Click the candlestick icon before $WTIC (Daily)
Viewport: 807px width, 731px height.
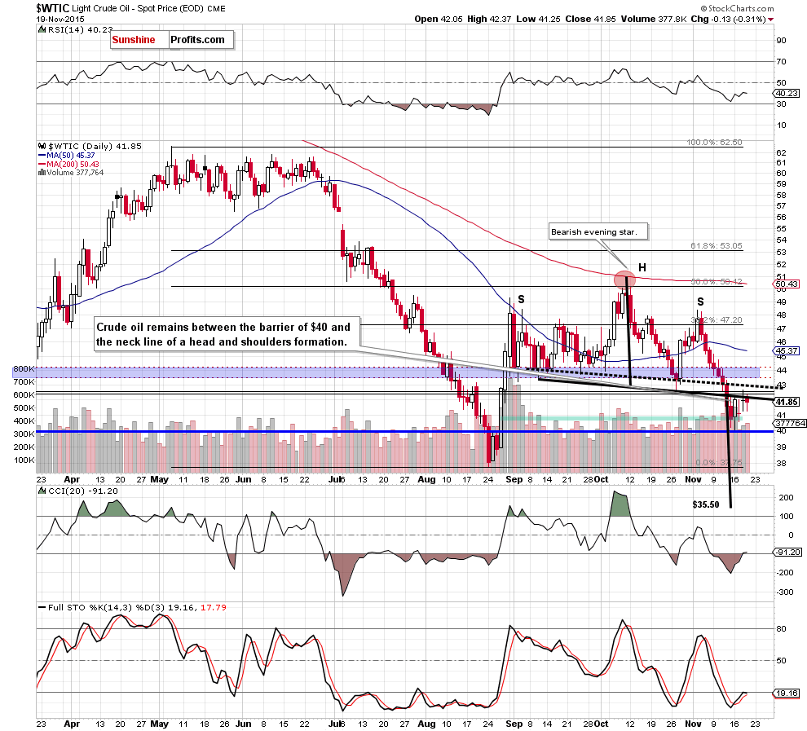pos(42,146)
